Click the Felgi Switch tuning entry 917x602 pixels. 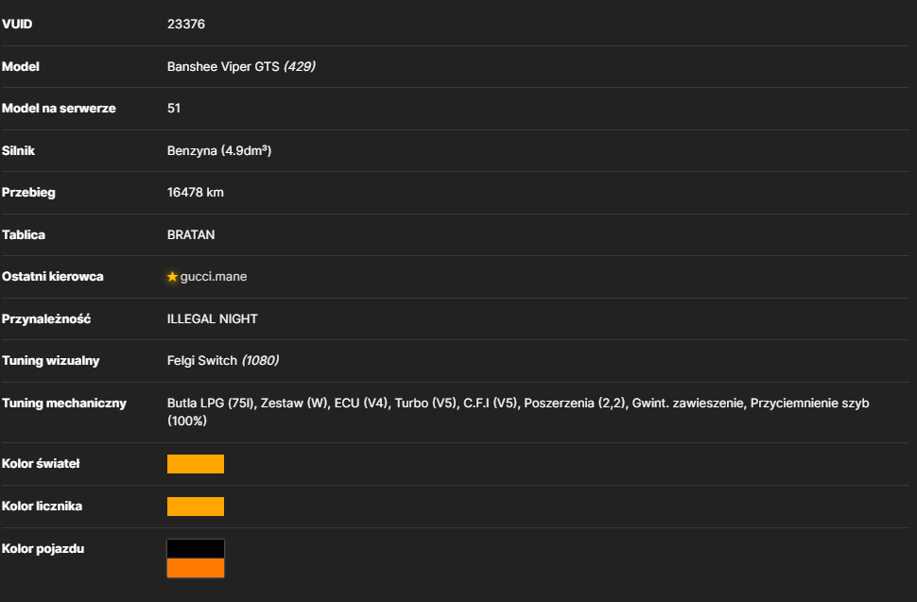201,361
